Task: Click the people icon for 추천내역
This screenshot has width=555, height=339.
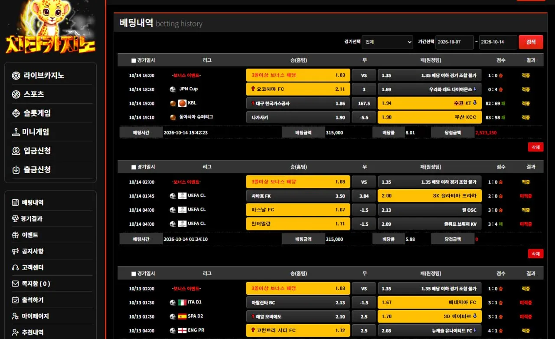Action: pos(15,332)
